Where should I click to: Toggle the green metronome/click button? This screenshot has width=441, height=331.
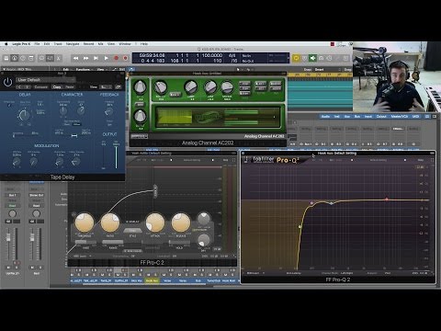(x=312, y=58)
